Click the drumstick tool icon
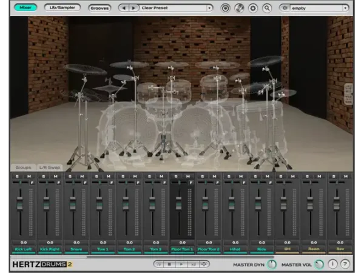364x273 pixels. coord(239,8)
